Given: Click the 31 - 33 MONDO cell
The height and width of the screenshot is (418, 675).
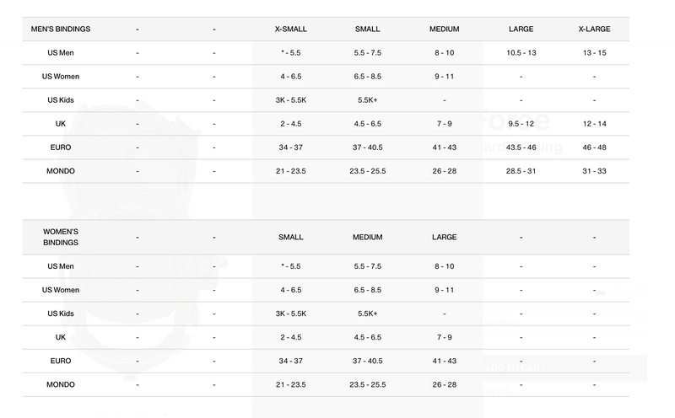Looking at the screenshot, I should coord(594,171).
